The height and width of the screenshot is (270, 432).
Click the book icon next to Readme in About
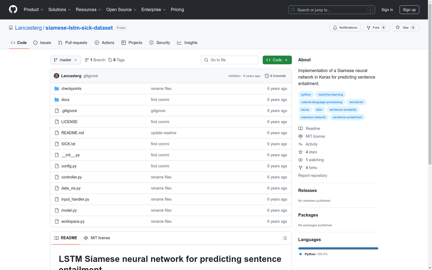pyautogui.click(x=301, y=129)
